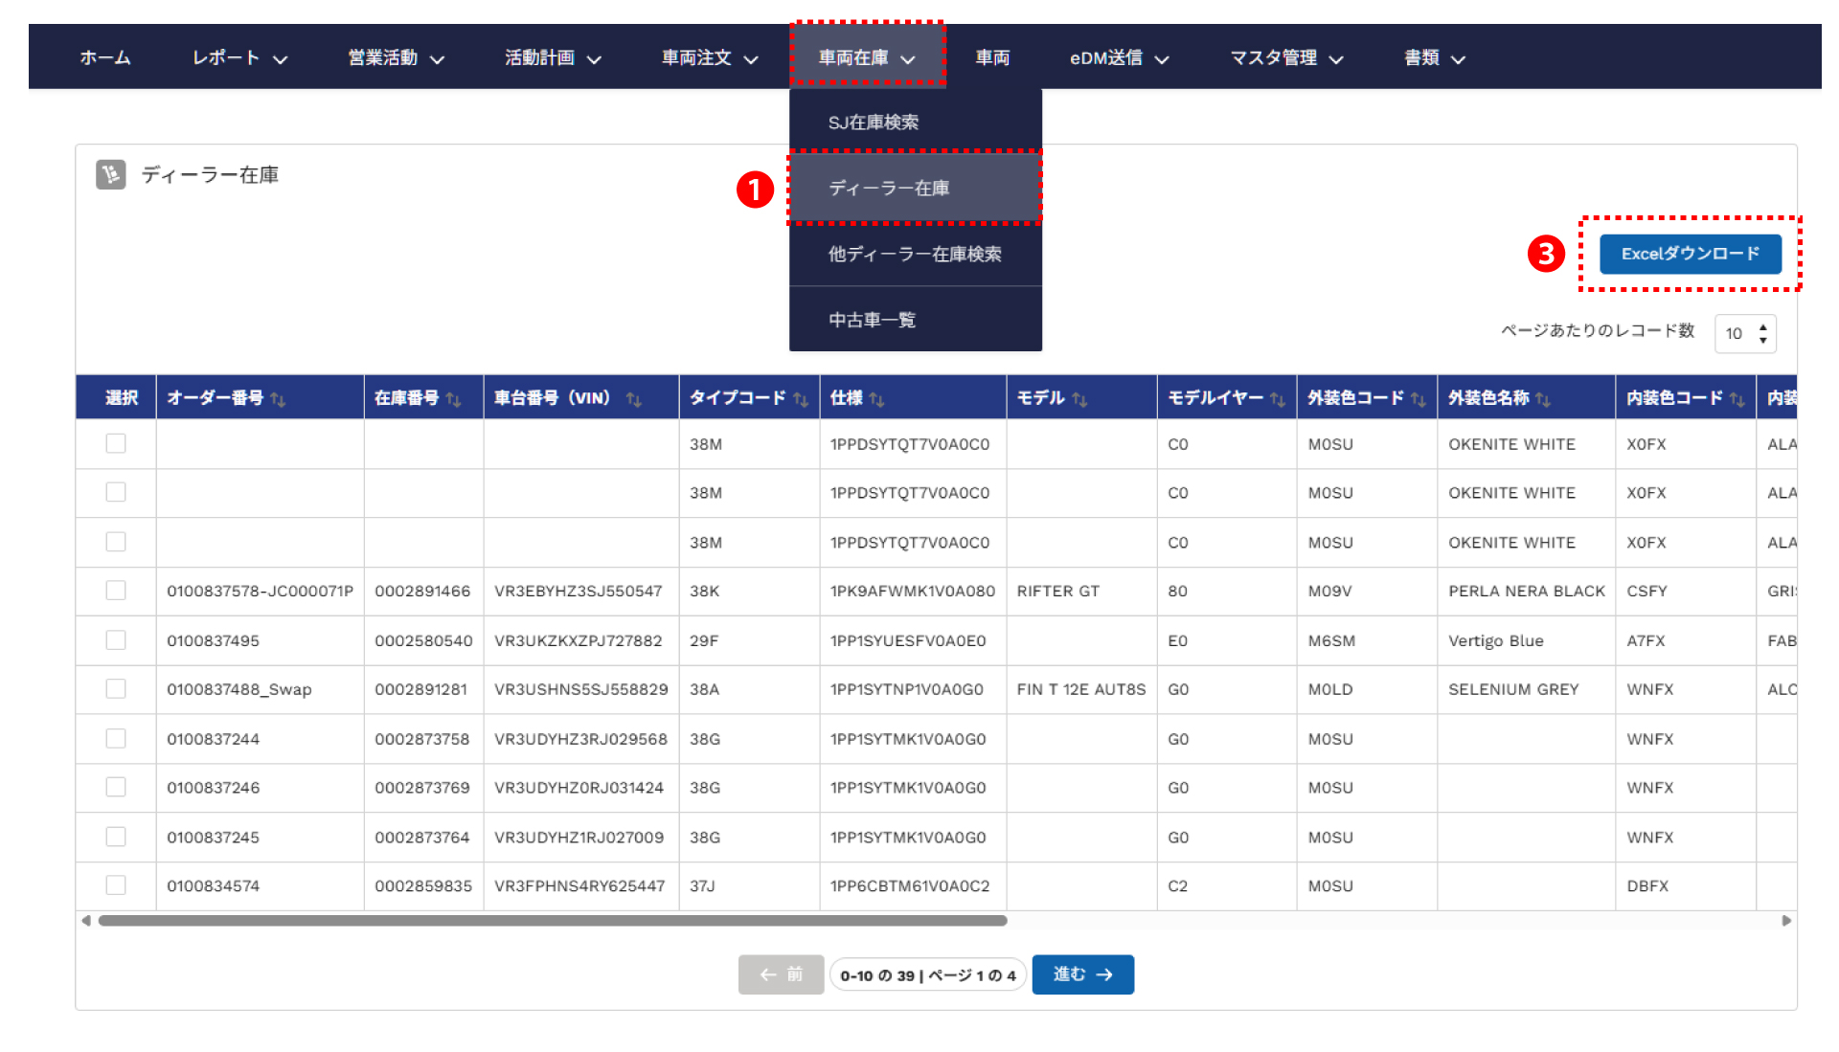Open the マスタ管理 dropdown
Screen dimensions: 1839x1052
coord(1285,58)
